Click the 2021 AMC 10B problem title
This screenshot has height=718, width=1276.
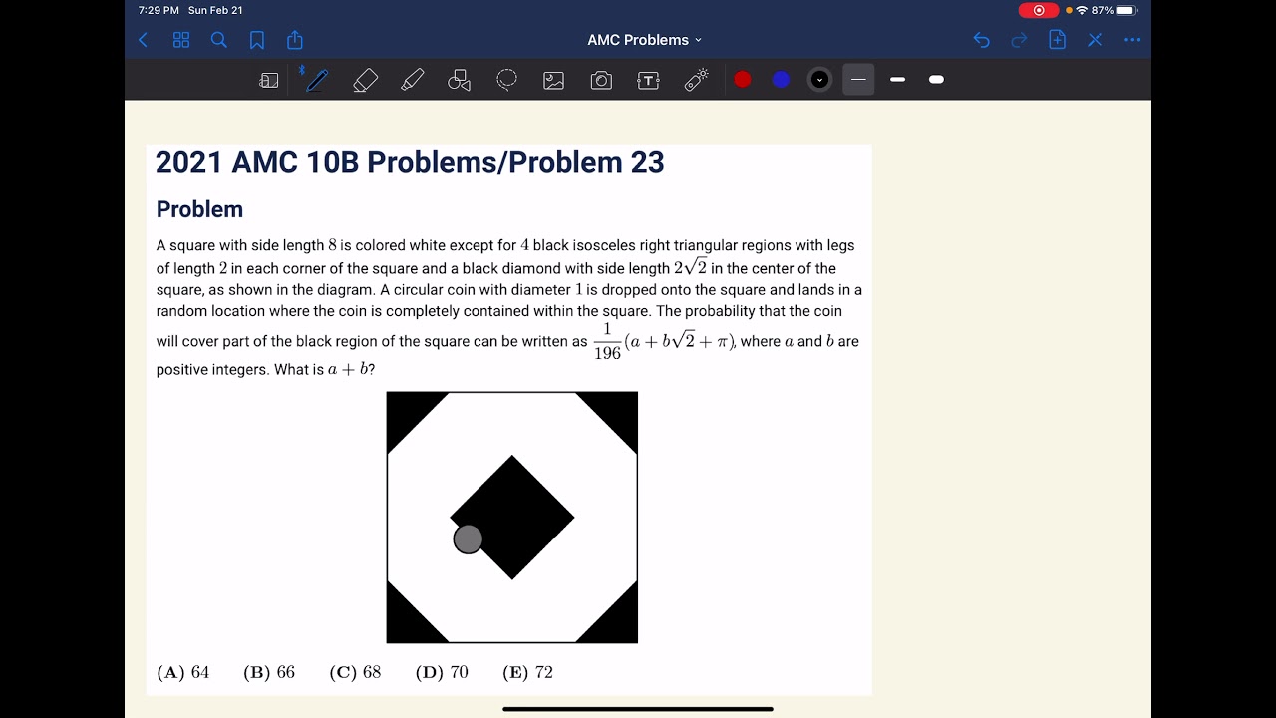coord(410,162)
